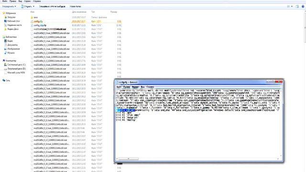The height and width of the screenshot is (172, 306).
Task: Open the Файл menu in Explorer
Action: click(5, 1)
